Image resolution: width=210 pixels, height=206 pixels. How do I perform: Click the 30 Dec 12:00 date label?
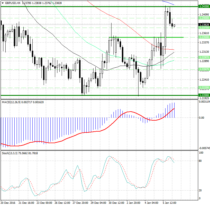117,203
